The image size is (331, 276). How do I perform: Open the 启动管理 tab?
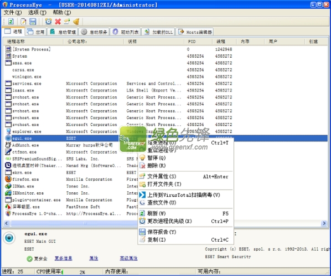click(63, 32)
